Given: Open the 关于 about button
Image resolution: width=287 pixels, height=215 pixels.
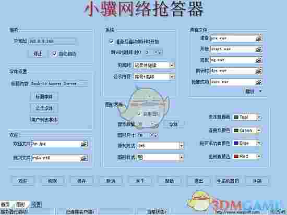Looking at the screenshot, I should point(140,181).
